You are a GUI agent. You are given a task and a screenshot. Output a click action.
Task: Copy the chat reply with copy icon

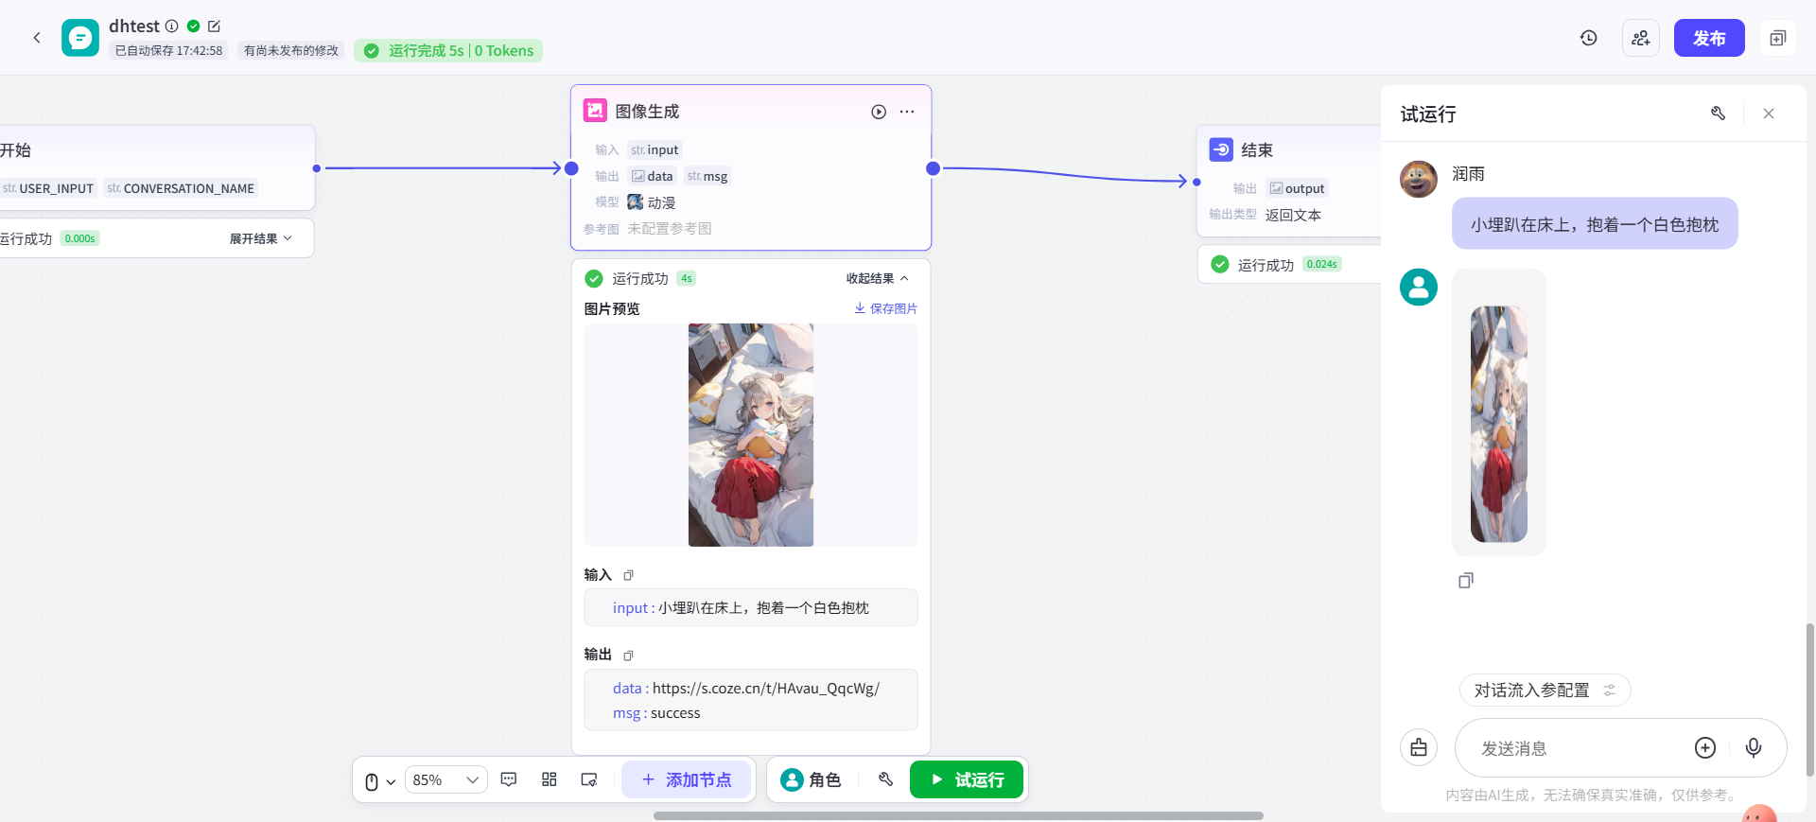pos(1466,580)
